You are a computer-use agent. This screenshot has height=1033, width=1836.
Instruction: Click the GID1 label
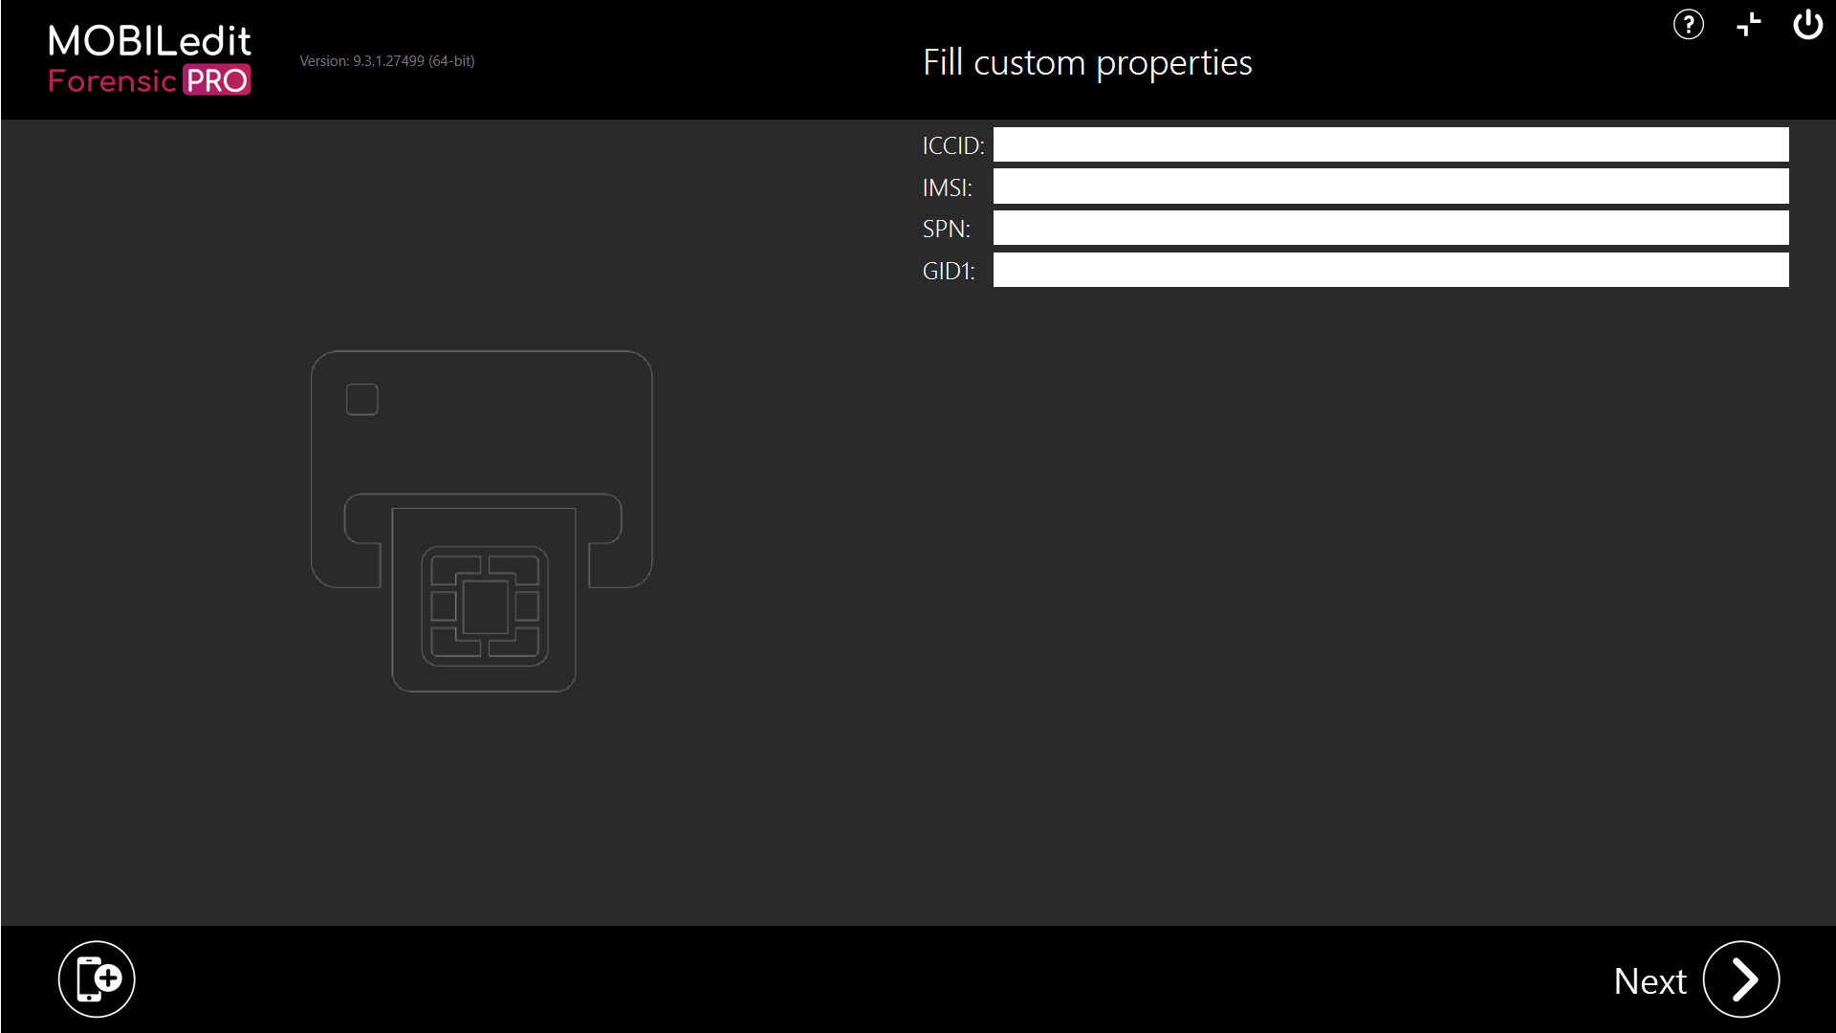(x=949, y=272)
